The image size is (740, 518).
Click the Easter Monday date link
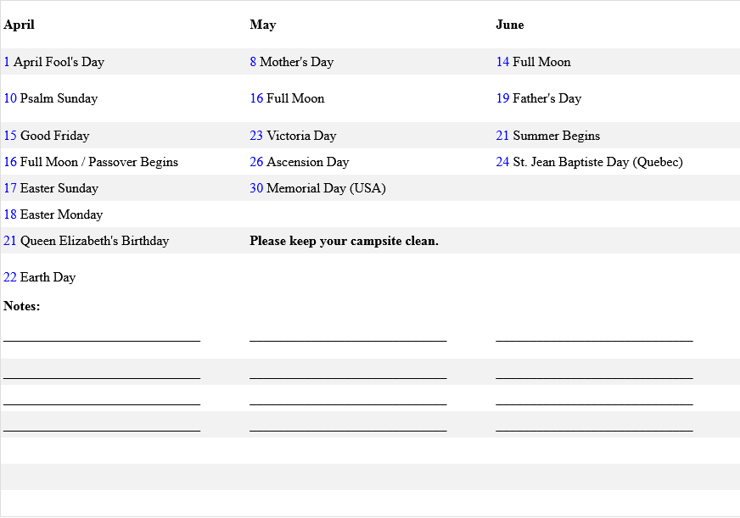point(10,214)
